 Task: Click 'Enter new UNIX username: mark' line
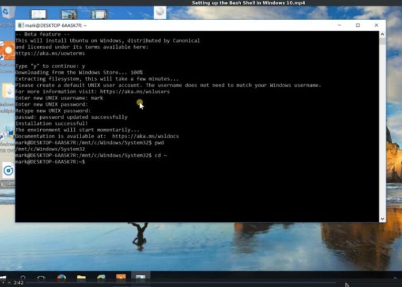point(59,98)
